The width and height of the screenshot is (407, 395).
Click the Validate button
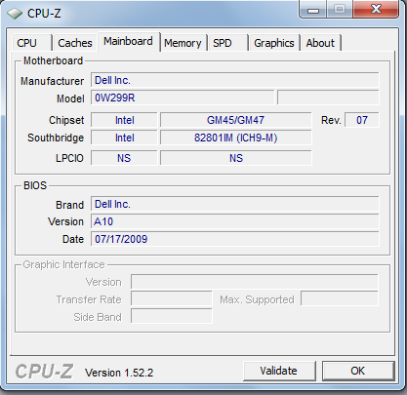(x=279, y=371)
